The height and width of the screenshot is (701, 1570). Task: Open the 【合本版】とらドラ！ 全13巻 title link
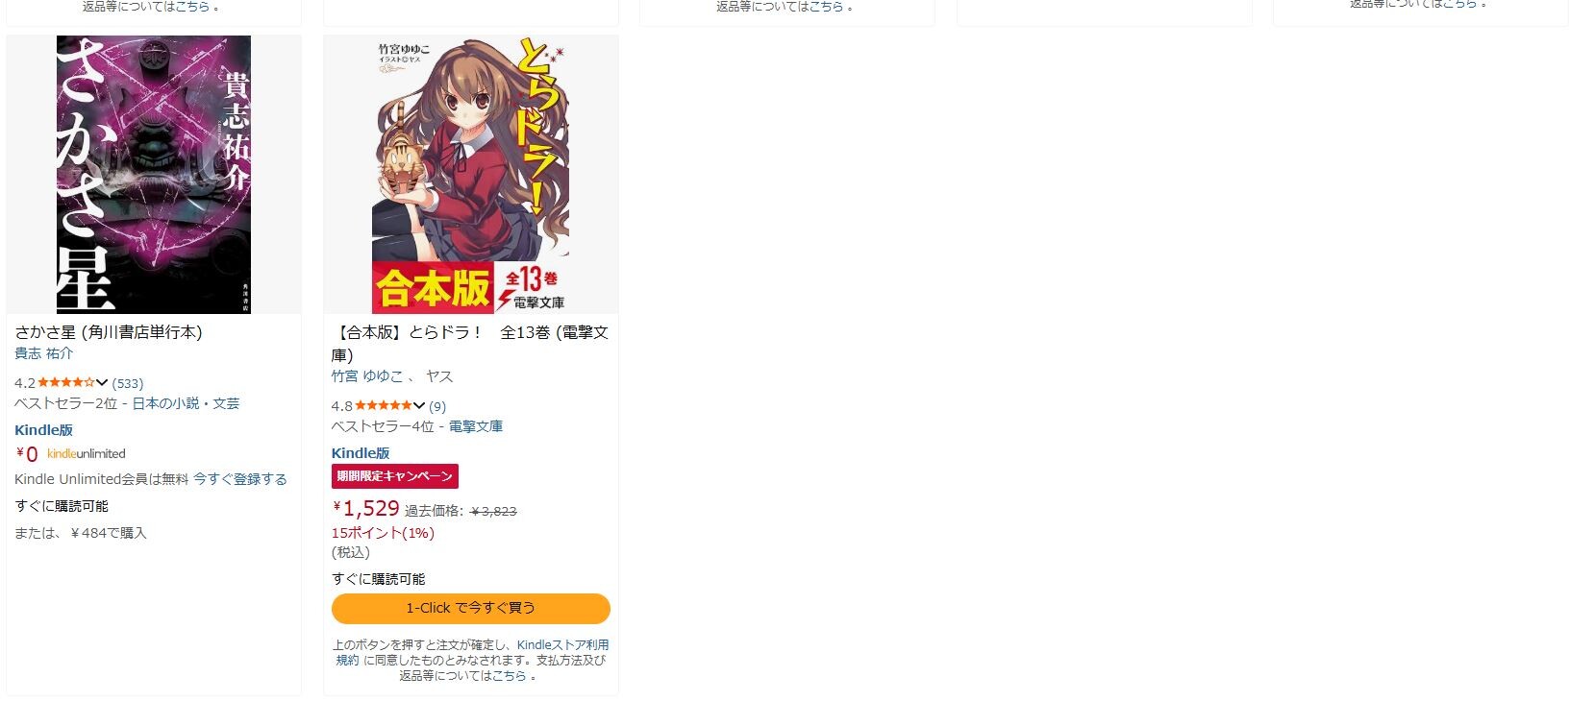pos(470,343)
